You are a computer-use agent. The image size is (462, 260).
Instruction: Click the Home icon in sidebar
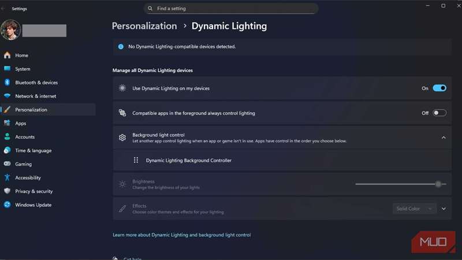point(7,55)
